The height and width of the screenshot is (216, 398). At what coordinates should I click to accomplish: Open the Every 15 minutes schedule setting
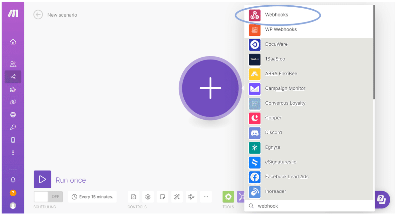coord(92,196)
